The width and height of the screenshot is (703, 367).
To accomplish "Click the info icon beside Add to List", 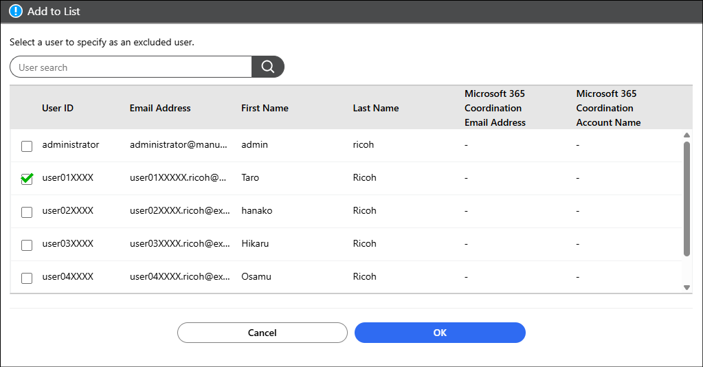I will 15,12.
